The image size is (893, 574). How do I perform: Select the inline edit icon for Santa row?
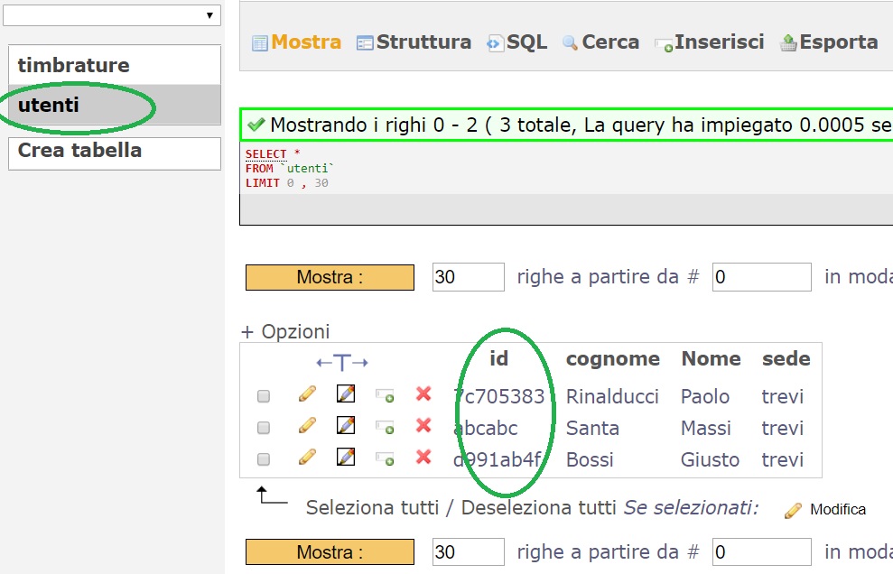pos(345,426)
